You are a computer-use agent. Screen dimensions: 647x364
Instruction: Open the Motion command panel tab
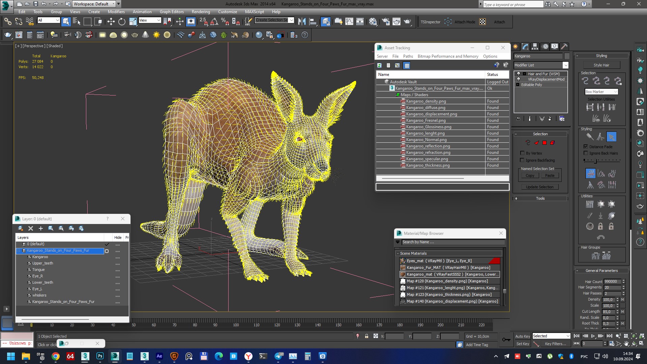(545, 47)
